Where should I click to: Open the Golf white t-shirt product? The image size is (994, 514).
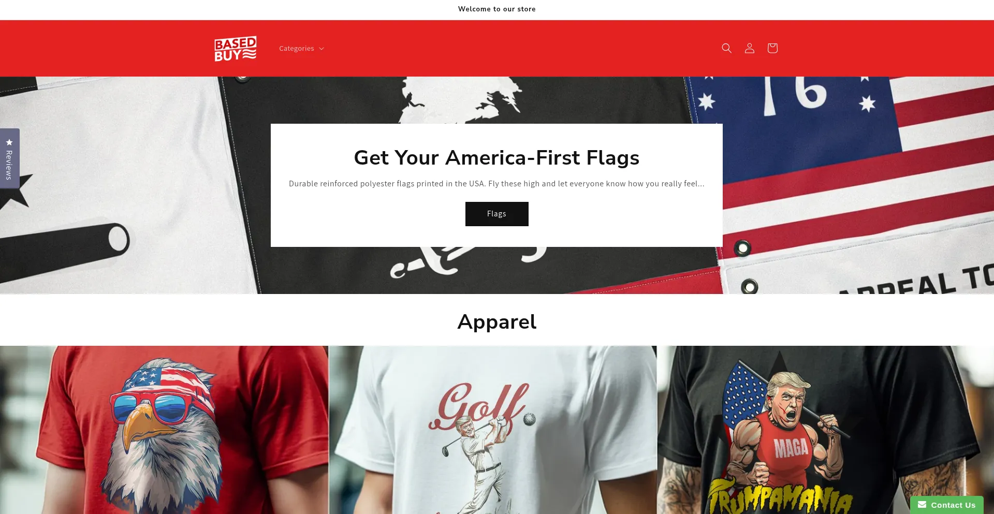492,430
